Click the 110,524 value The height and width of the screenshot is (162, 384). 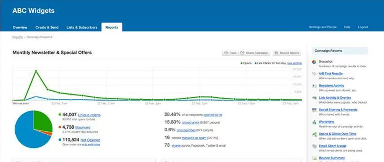tap(71, 140)
